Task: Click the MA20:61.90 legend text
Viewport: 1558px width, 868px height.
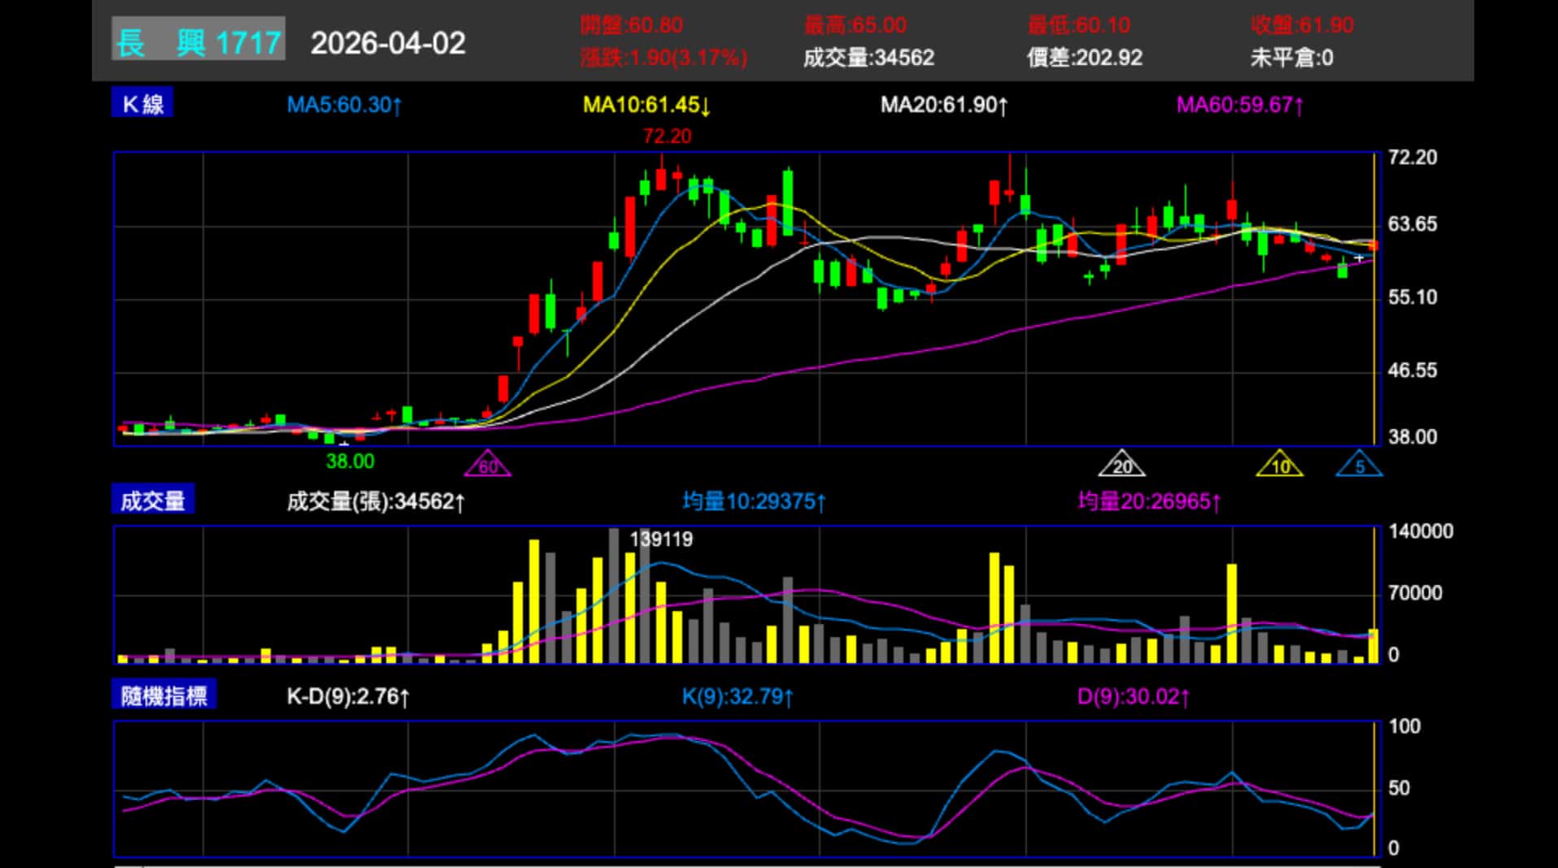Action: click(944, 105)
